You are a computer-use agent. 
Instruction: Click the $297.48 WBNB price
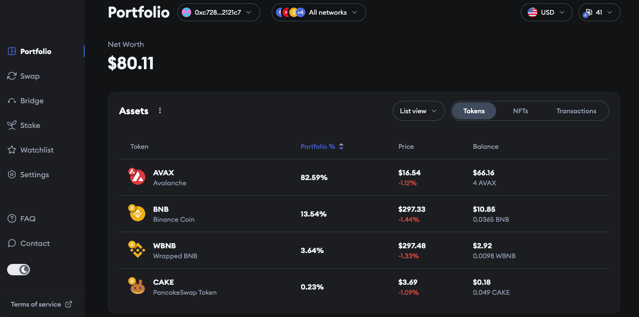(x=412, y=245)
